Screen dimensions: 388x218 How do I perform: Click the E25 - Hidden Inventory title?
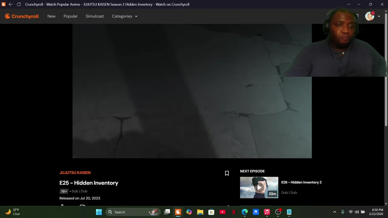(x=89, y=183)
